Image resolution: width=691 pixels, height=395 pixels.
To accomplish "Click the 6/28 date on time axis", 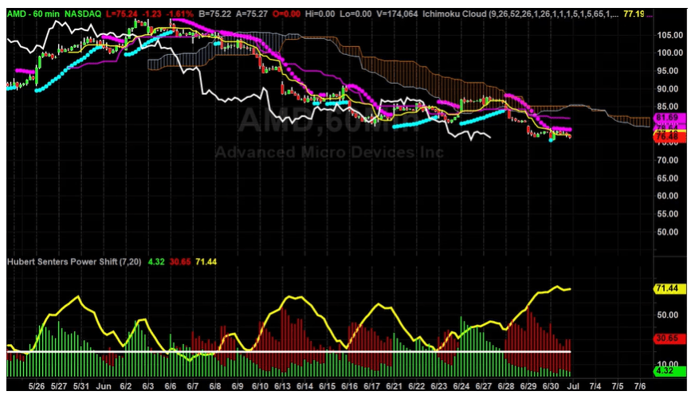I will coord(506,386).
